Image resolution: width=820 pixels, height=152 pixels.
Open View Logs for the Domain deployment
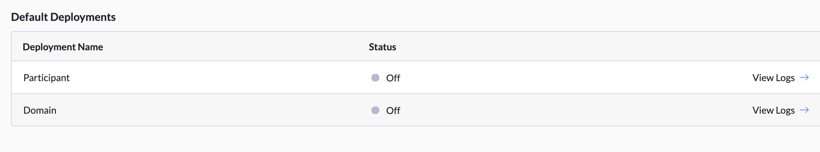773,110
